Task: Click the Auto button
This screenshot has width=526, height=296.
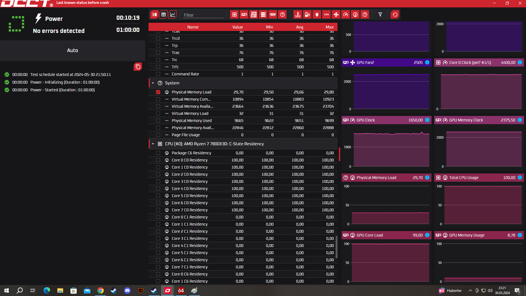Action: pos(72,50)
